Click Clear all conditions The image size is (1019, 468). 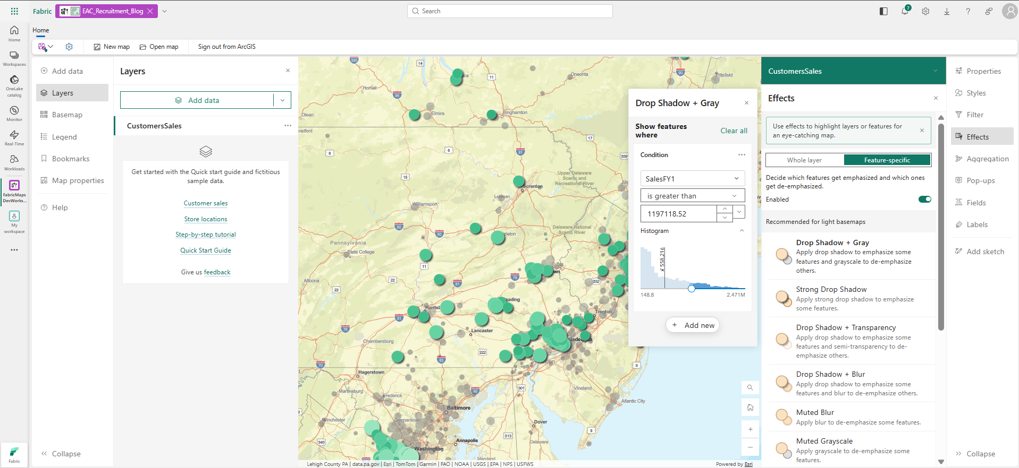734,131
